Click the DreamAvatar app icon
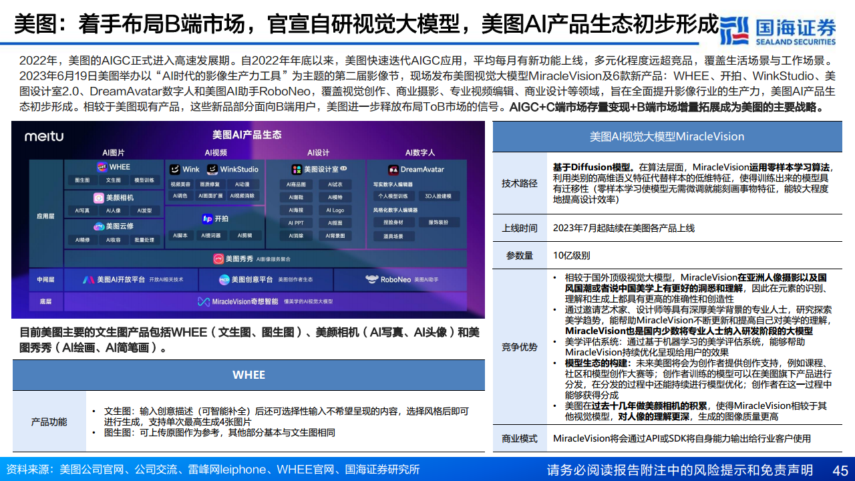855x481 pixels. click(393, 170)
